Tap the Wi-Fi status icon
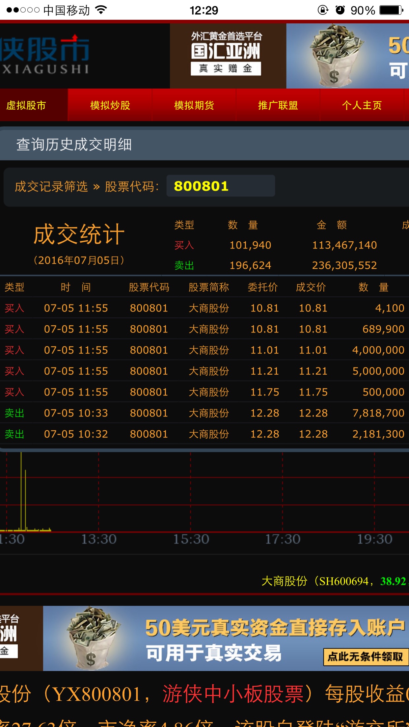This screenshot has width=409, height=727. 101,10
